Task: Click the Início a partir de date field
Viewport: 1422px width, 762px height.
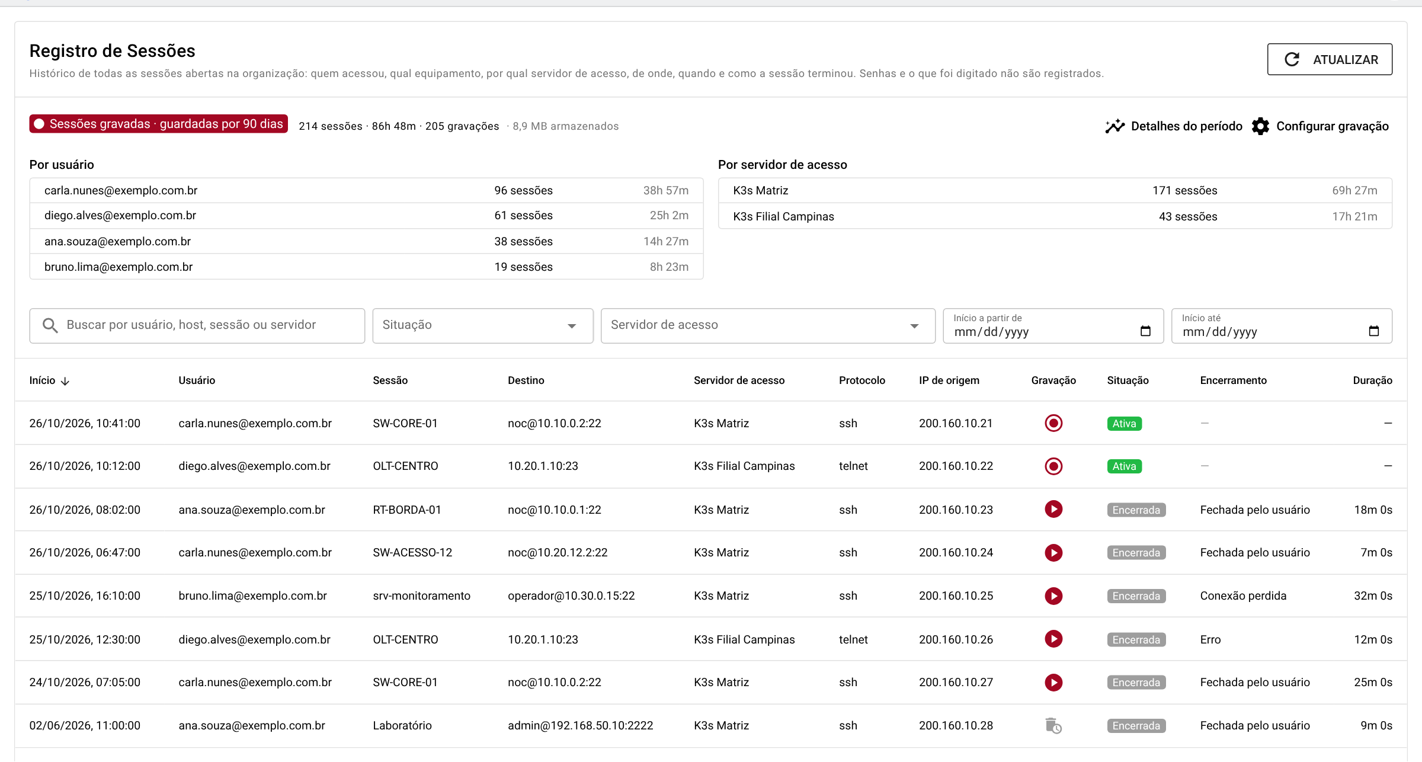Action: tap(1053, 325)
